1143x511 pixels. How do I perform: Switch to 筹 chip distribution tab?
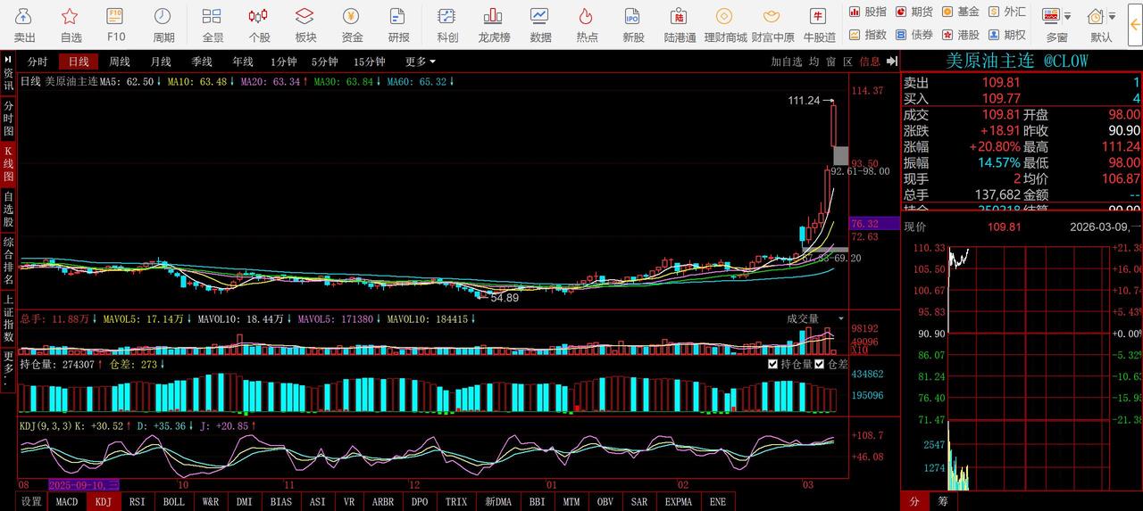(x=943, y=502)
